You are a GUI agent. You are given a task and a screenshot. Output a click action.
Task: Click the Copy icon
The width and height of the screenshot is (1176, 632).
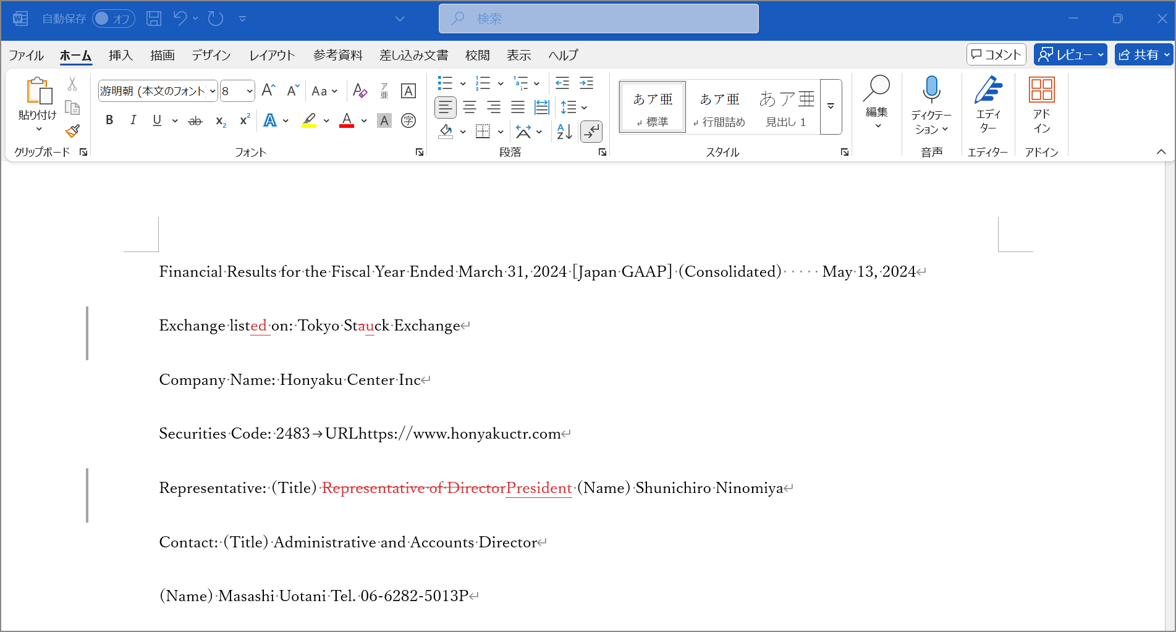72,107
